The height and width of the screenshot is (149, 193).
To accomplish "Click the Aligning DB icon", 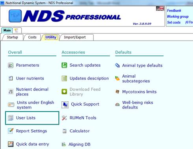I will (64, 144).
